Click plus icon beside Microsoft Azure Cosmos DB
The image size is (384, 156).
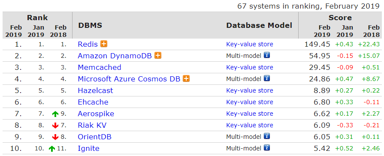[187, 79]
